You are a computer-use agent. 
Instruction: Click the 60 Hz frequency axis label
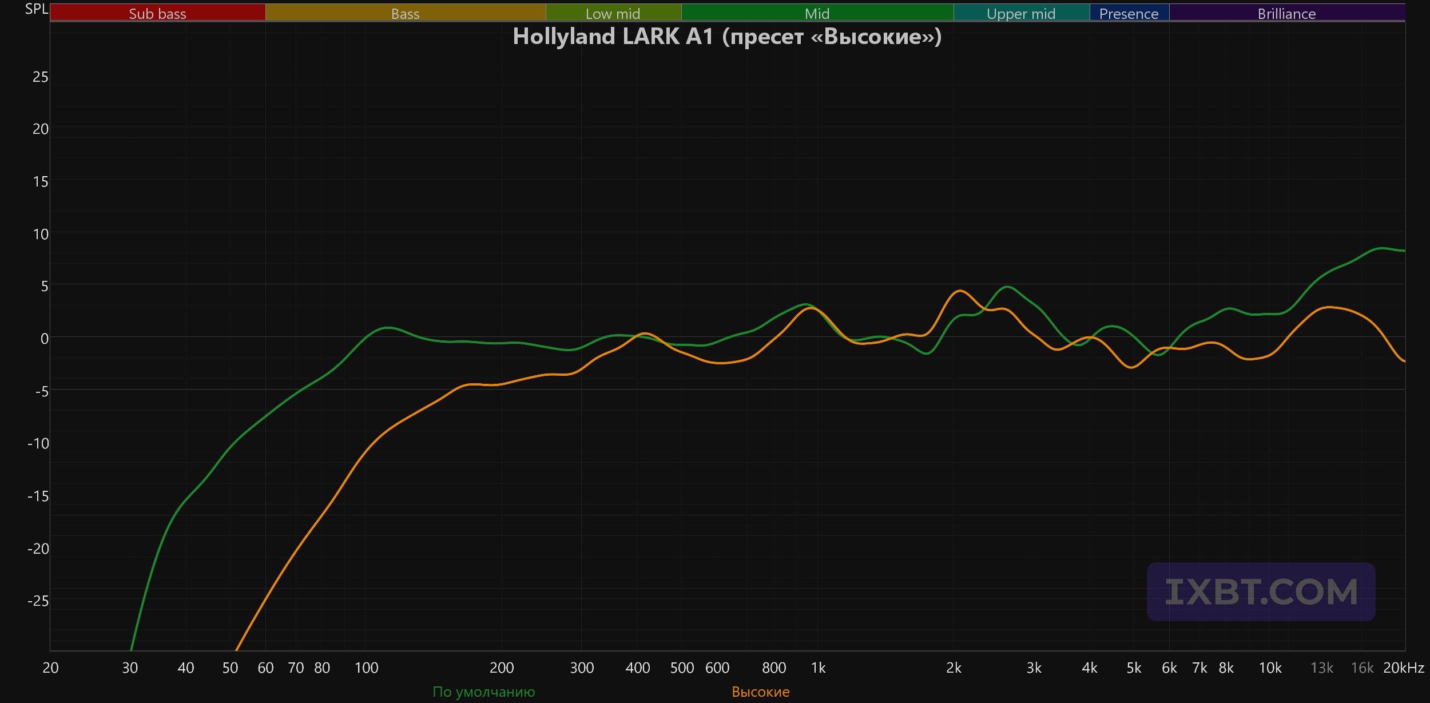265,668
